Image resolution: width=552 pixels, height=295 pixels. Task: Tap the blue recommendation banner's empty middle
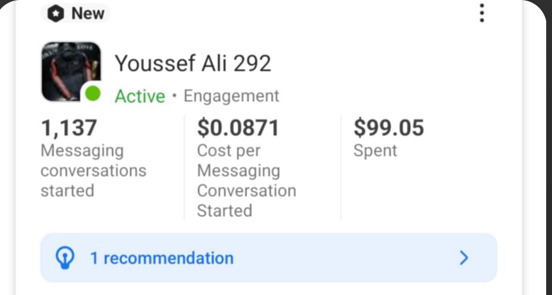coord(339,258)
